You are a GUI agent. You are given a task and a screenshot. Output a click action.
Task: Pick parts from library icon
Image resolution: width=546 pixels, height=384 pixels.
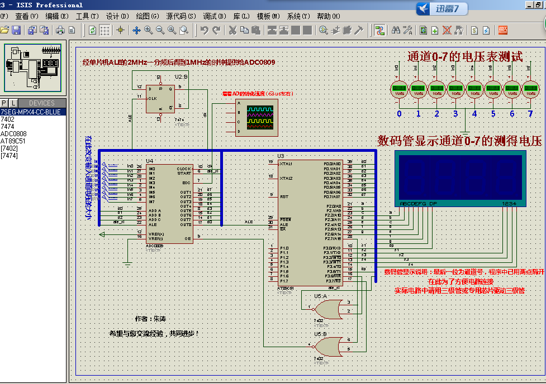(x=324, y=30)
